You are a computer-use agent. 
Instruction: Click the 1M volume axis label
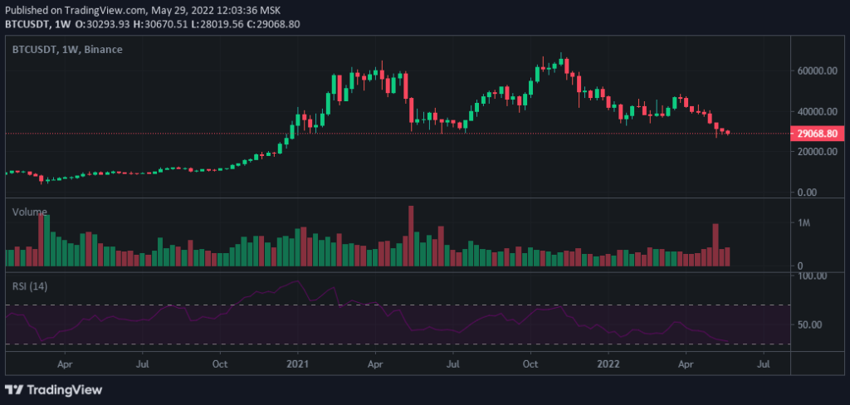click(803, 223)
